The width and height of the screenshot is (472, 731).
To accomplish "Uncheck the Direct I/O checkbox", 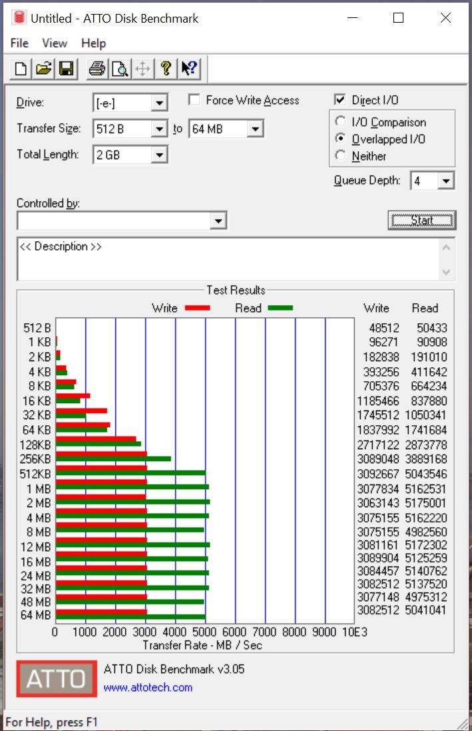I will [340, 100].
